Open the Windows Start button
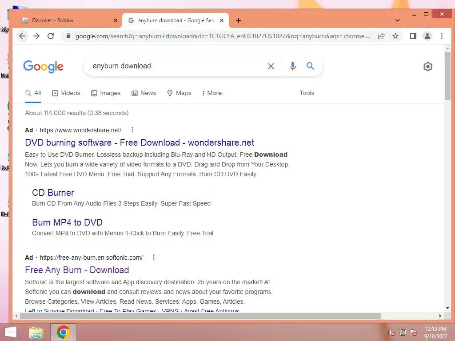This screenshot has width=455, height=341. tap(11, 332)
